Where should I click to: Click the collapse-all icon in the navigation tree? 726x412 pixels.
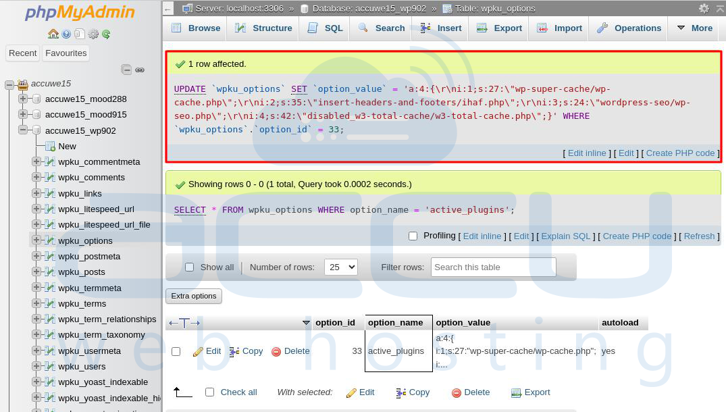[126, 70]
